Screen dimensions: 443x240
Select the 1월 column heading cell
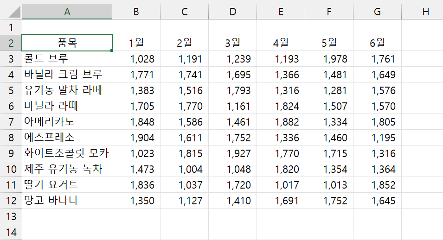[136, 43]
